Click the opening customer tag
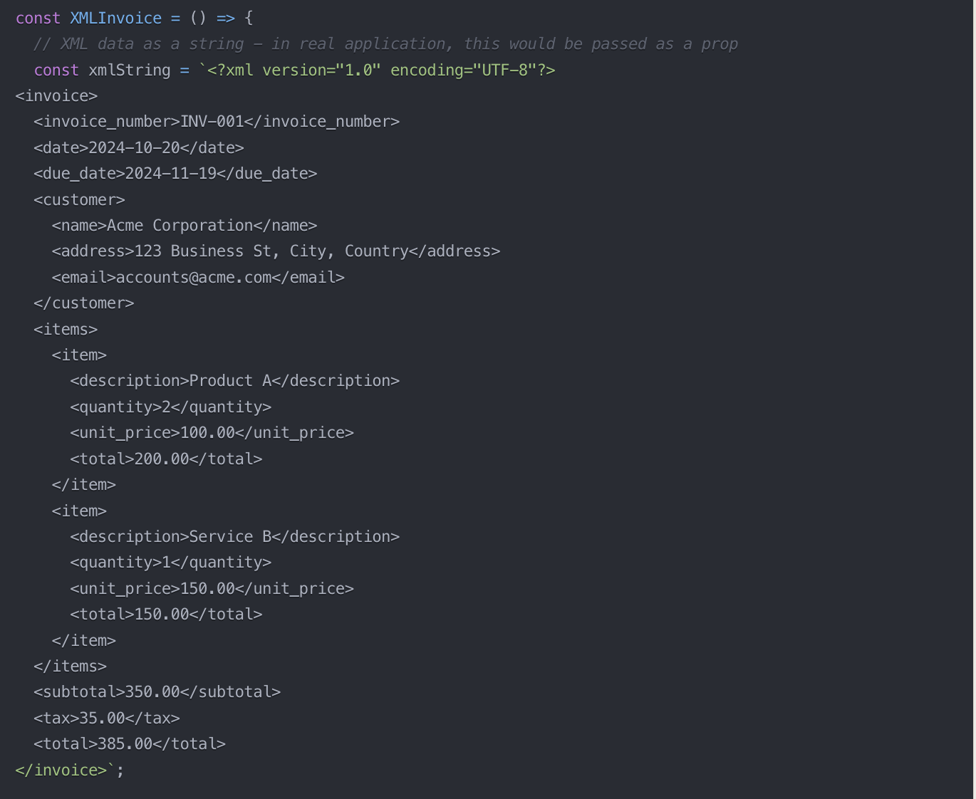Viewport: 976px width, 799px height. (x=79, y=199)
